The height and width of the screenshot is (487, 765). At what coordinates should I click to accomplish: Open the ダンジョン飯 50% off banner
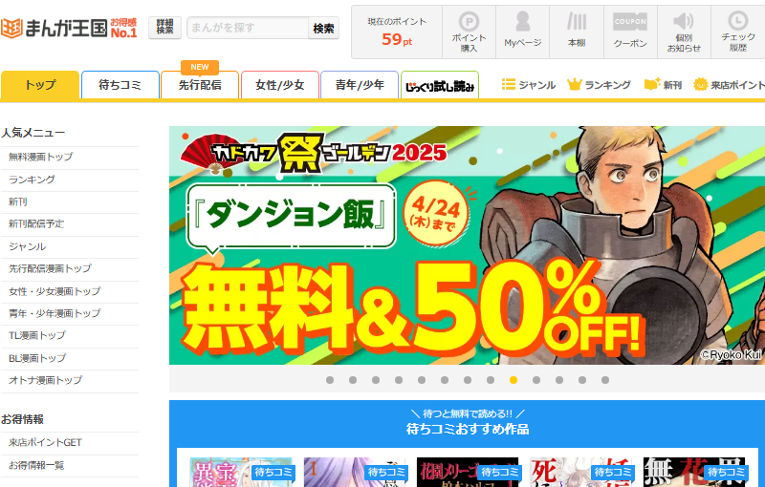tap(467, 245)
